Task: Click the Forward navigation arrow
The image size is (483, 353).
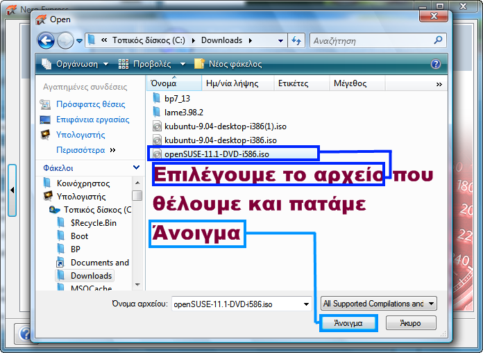Action: [x=65, y=40]
